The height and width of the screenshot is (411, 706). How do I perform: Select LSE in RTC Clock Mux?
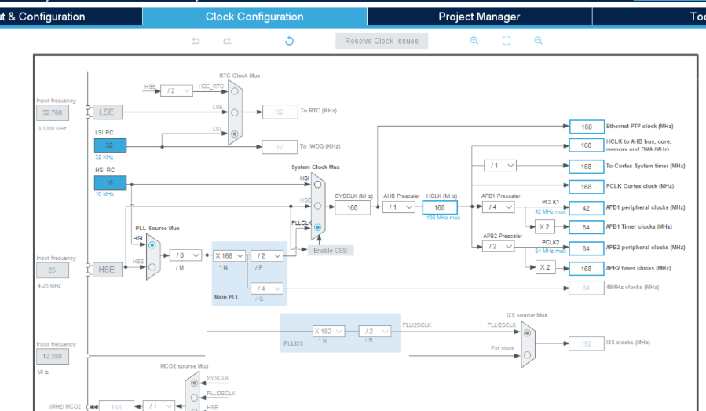click(x=235, y=112)
